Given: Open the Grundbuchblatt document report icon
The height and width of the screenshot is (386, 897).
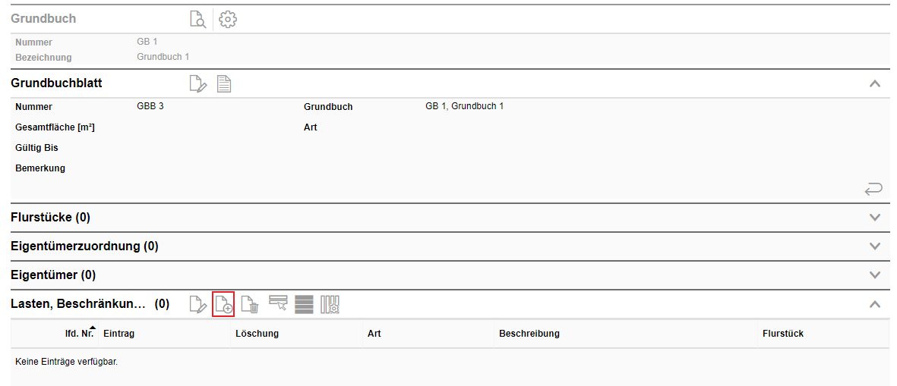Looking at the screenshot, I should pos(223,83).
